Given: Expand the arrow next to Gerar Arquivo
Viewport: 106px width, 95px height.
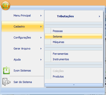Looking at the screenshot, I should (41, 48).
